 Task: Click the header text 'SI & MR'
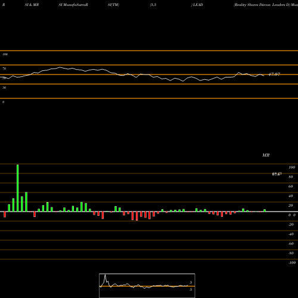click(x=32, y=5)
